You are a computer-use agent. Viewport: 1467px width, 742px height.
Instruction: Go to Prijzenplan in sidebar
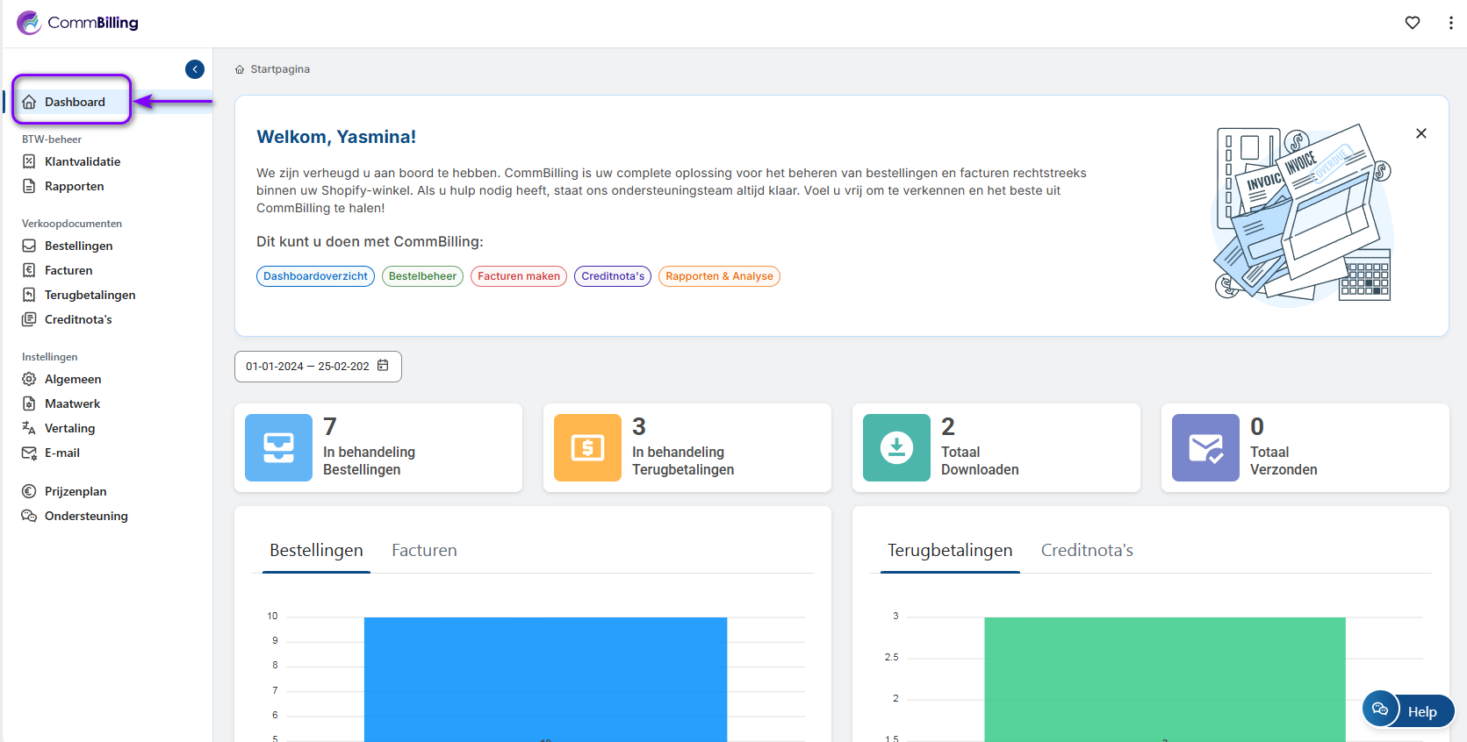click(76, 491)
